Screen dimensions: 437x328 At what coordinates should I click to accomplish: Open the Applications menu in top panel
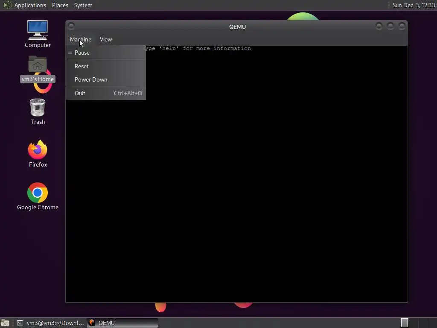(x=30, y=5)
